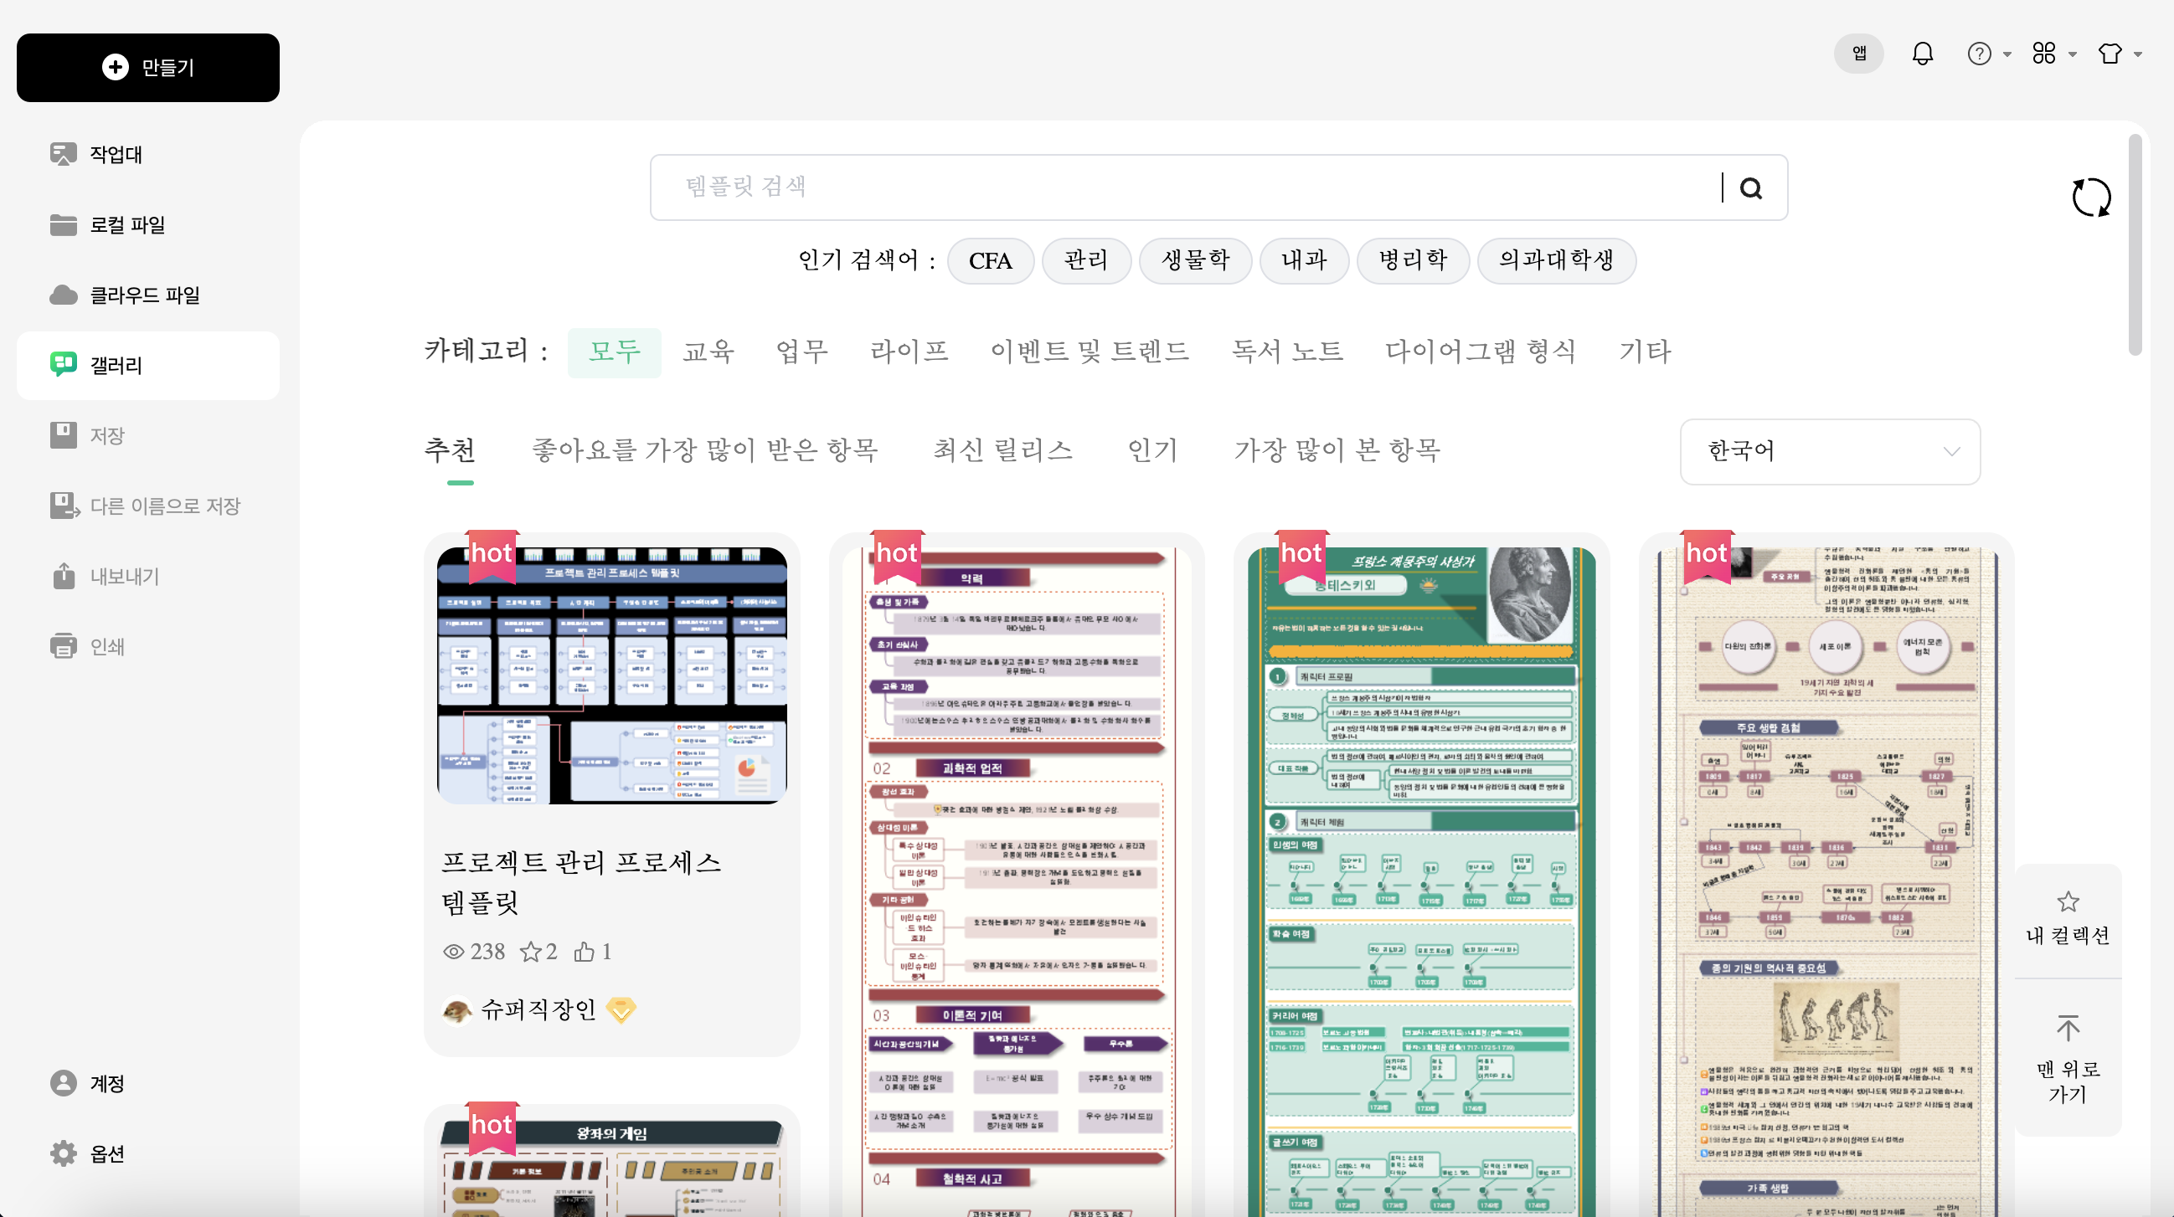The width and height of the screenshot is (2174, 1217).
Task: Open 내 컬렉션 star button
Action: click(x=2068, y=919)
